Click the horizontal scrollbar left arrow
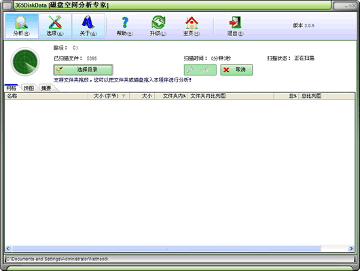 [8, 249]
